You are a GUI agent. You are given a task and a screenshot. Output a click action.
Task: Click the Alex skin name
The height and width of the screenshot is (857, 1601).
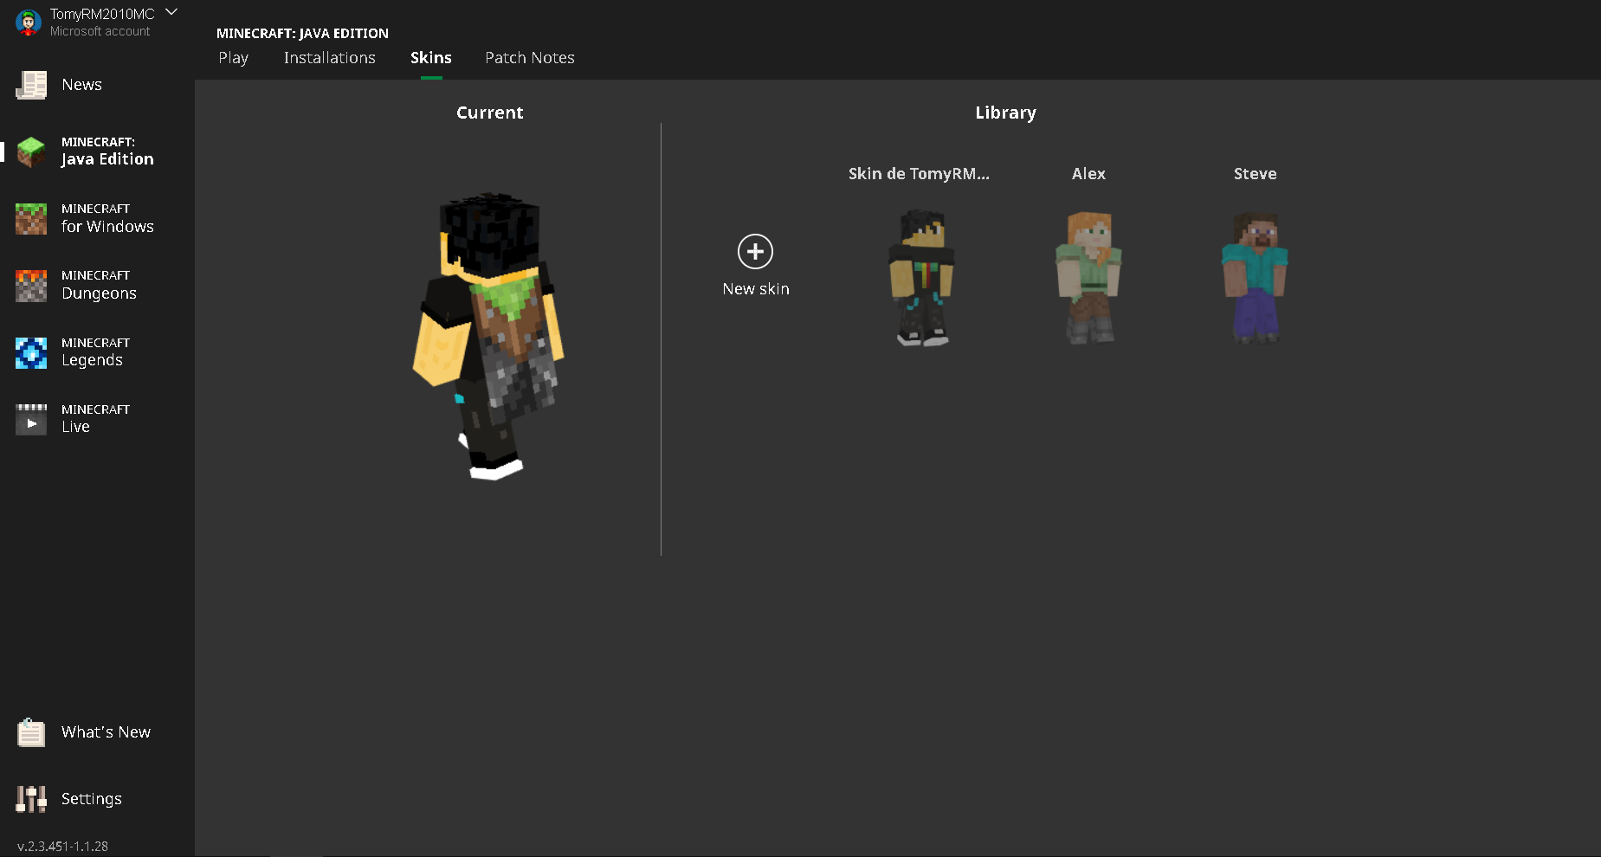pos(1088,174)
